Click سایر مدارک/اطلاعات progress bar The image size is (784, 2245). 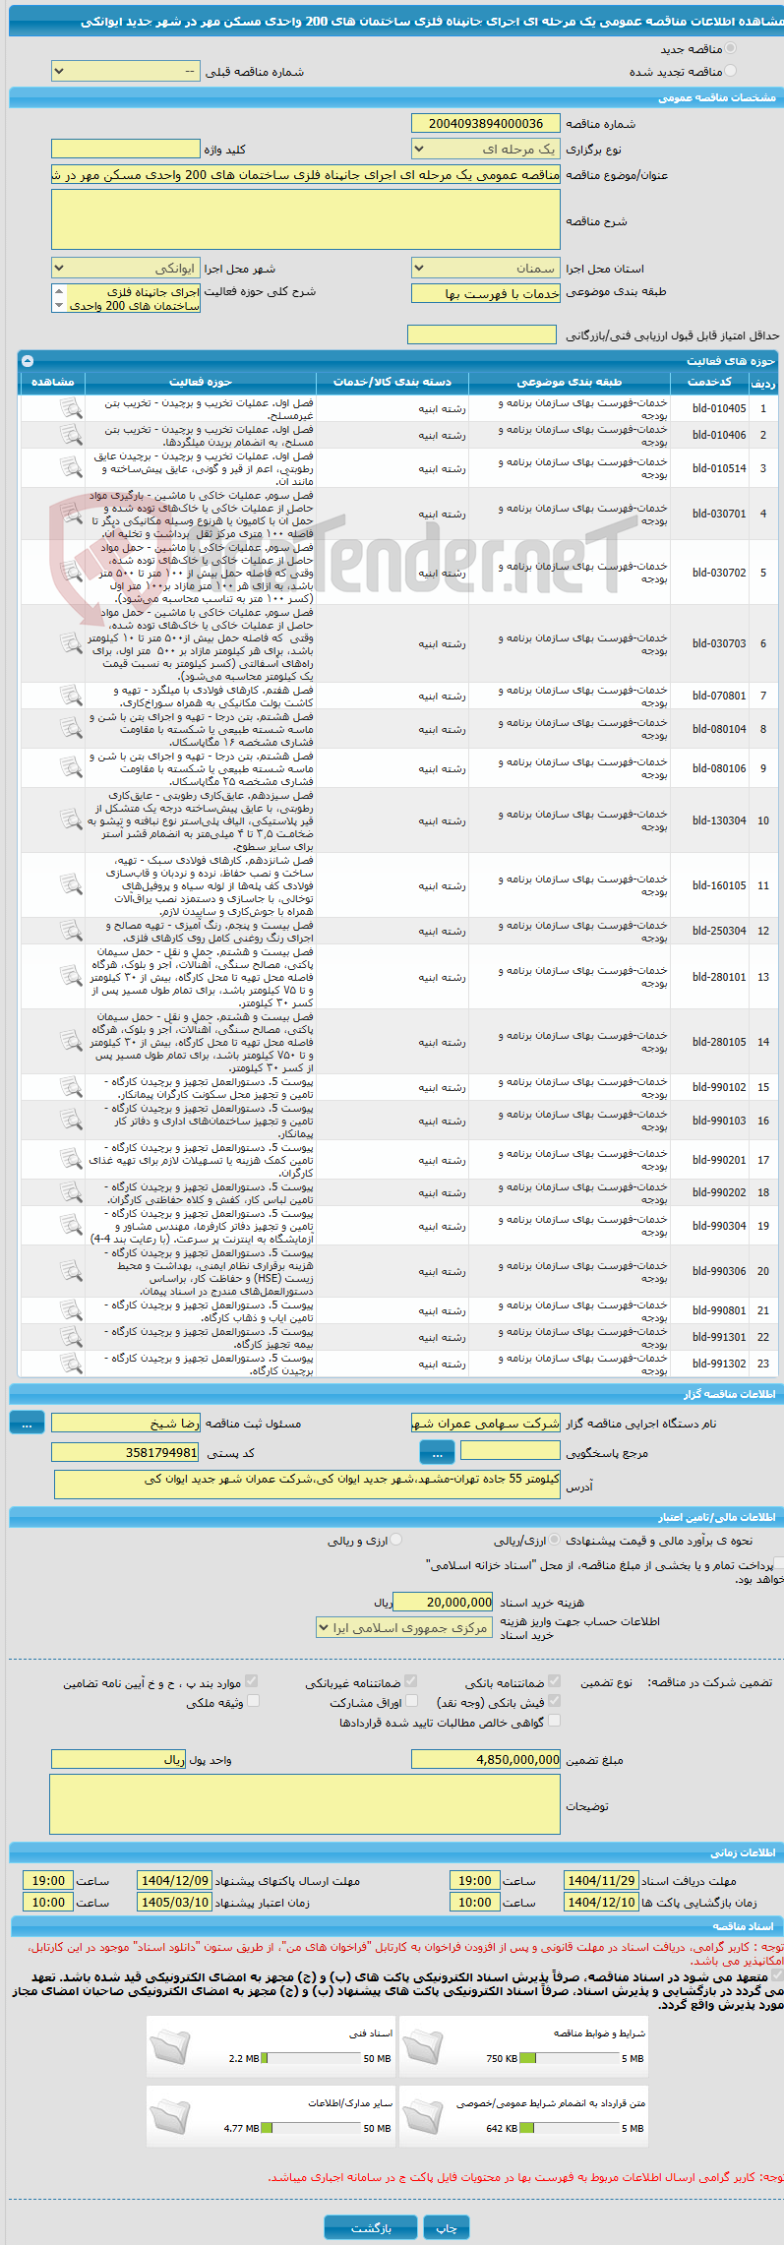click(312, 2128)
